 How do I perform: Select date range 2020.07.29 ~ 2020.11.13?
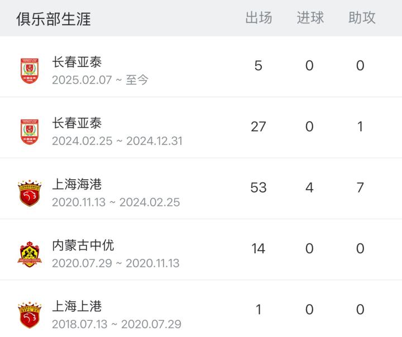116,263
